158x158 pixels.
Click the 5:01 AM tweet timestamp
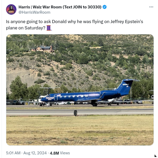click(x=13, y=153)
